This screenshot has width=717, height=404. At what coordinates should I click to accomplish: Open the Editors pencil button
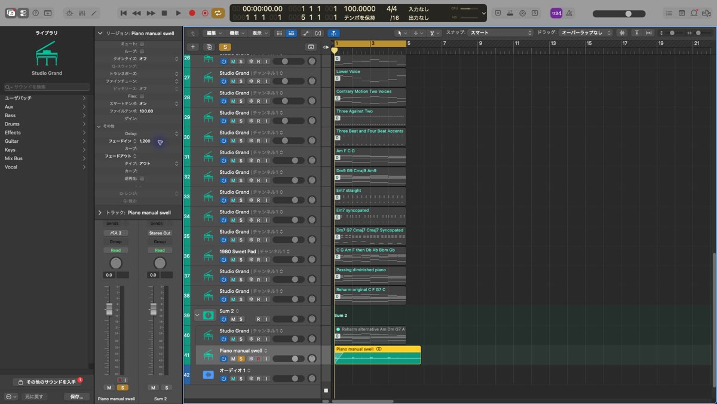(x=94, y=13)
